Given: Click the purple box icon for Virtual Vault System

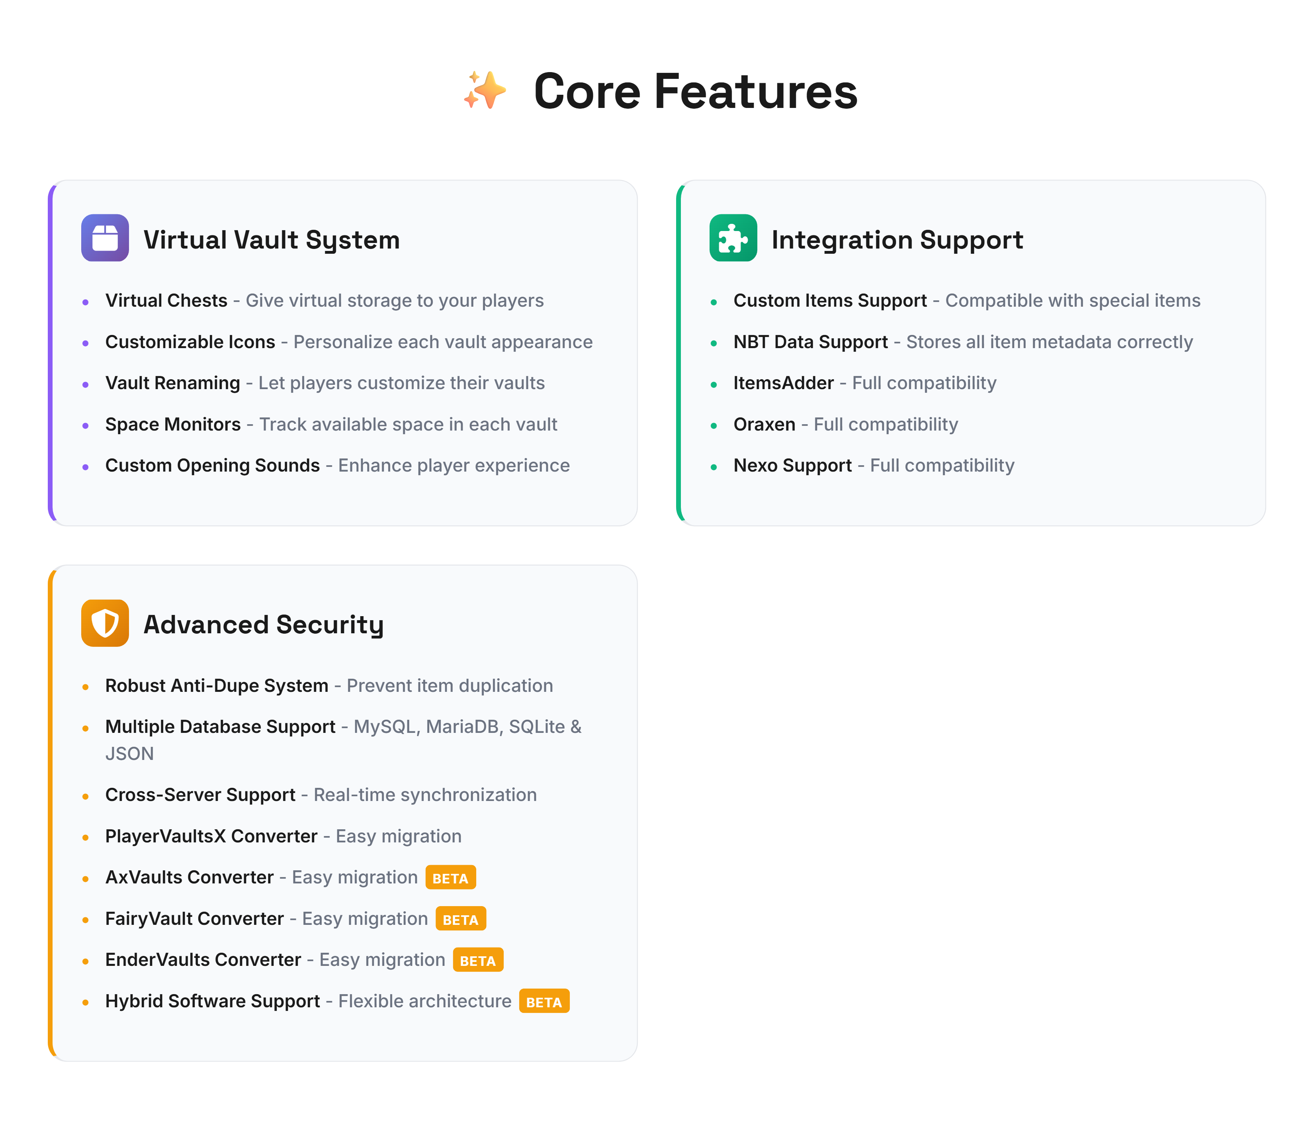Looking at the screenshot, I should (105, 238).
